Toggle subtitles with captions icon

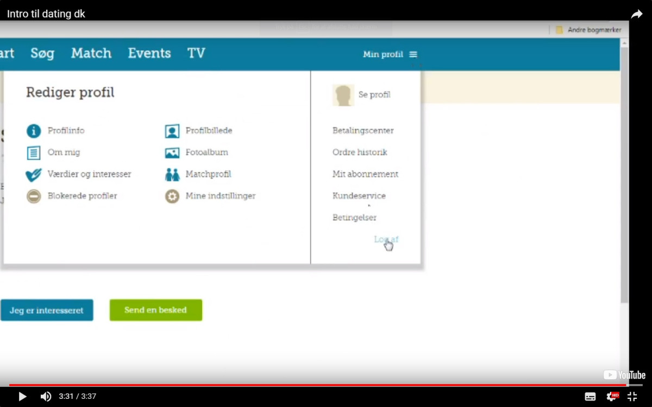pyautogui.click(x=590, y=397)
